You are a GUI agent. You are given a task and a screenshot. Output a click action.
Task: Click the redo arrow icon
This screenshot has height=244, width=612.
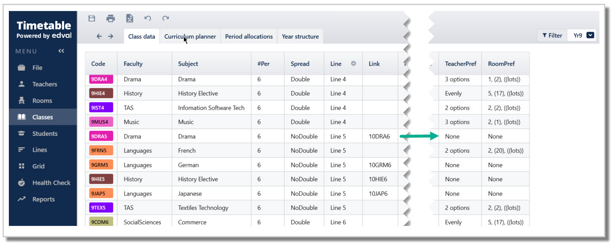pos(166,19)
